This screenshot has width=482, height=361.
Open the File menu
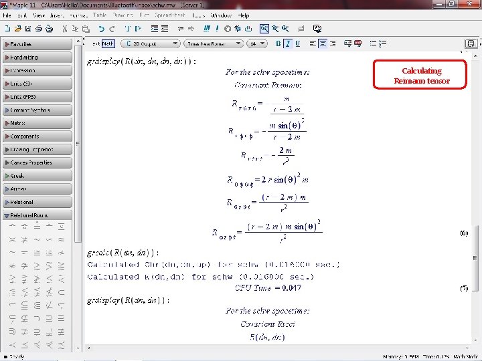pyautogui.click(x=7, y=15)
